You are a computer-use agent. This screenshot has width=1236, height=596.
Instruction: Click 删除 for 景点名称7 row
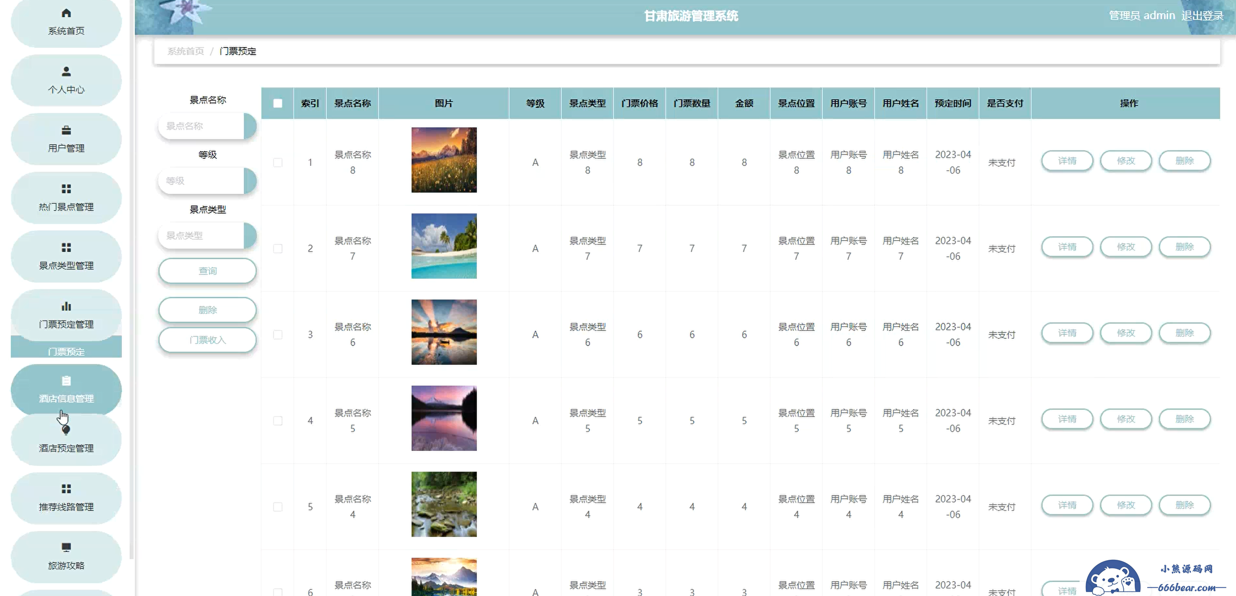point(1184,247)
